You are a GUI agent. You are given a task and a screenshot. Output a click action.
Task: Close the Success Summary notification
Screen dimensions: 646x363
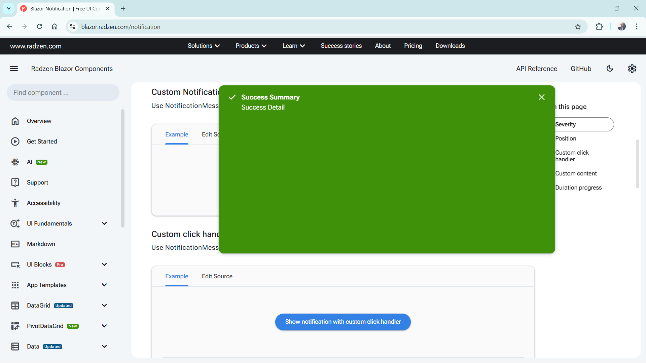tap(541, 97)
